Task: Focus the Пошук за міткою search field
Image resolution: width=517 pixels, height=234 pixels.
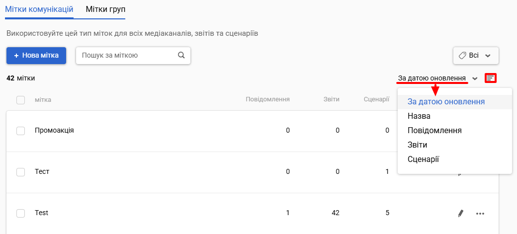Action: pos(133,55)
